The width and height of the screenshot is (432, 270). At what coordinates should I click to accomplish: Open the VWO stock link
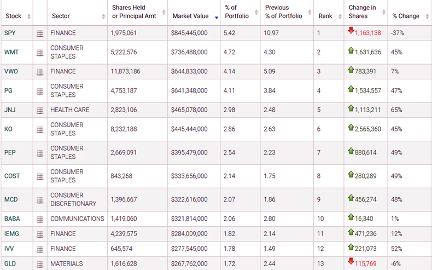coord(11,71)
